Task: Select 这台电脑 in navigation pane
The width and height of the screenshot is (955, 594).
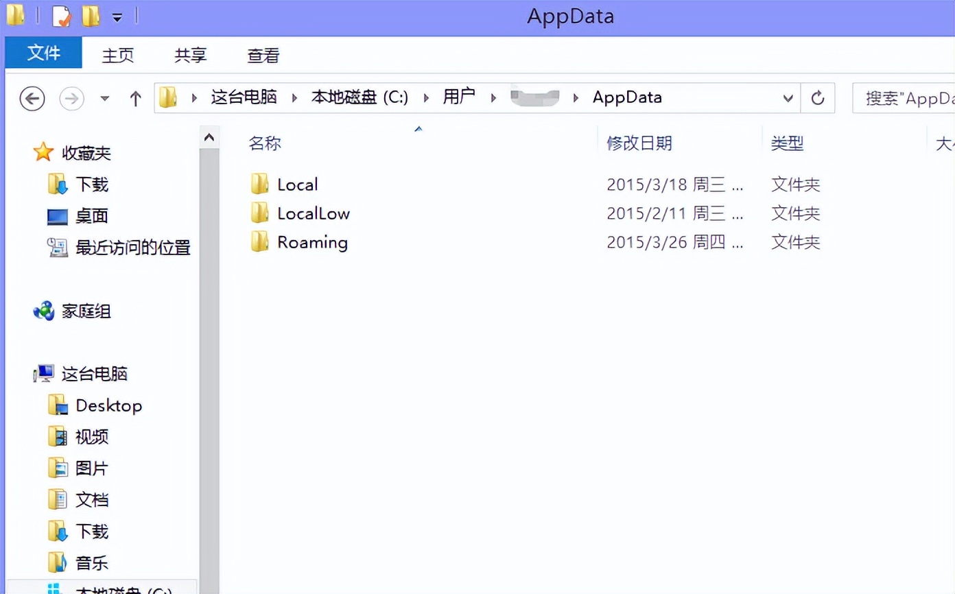Action: pos(95,374)
